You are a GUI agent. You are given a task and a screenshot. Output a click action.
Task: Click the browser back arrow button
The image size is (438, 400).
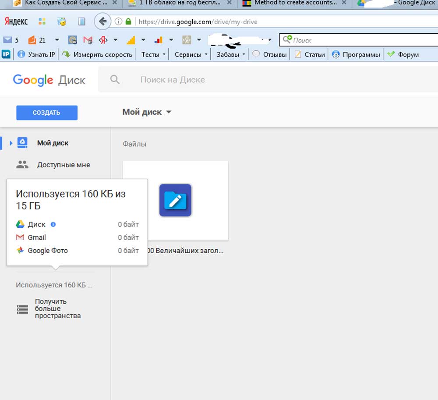pos(102,21)
